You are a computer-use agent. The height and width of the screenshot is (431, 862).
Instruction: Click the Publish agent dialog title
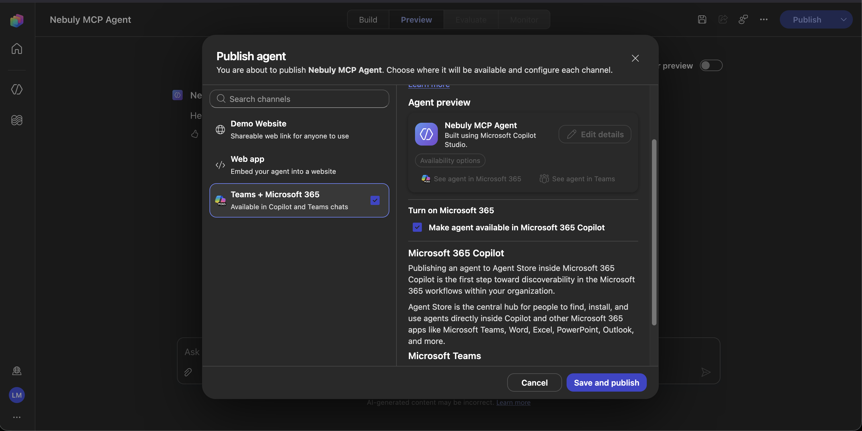point(251,56)
